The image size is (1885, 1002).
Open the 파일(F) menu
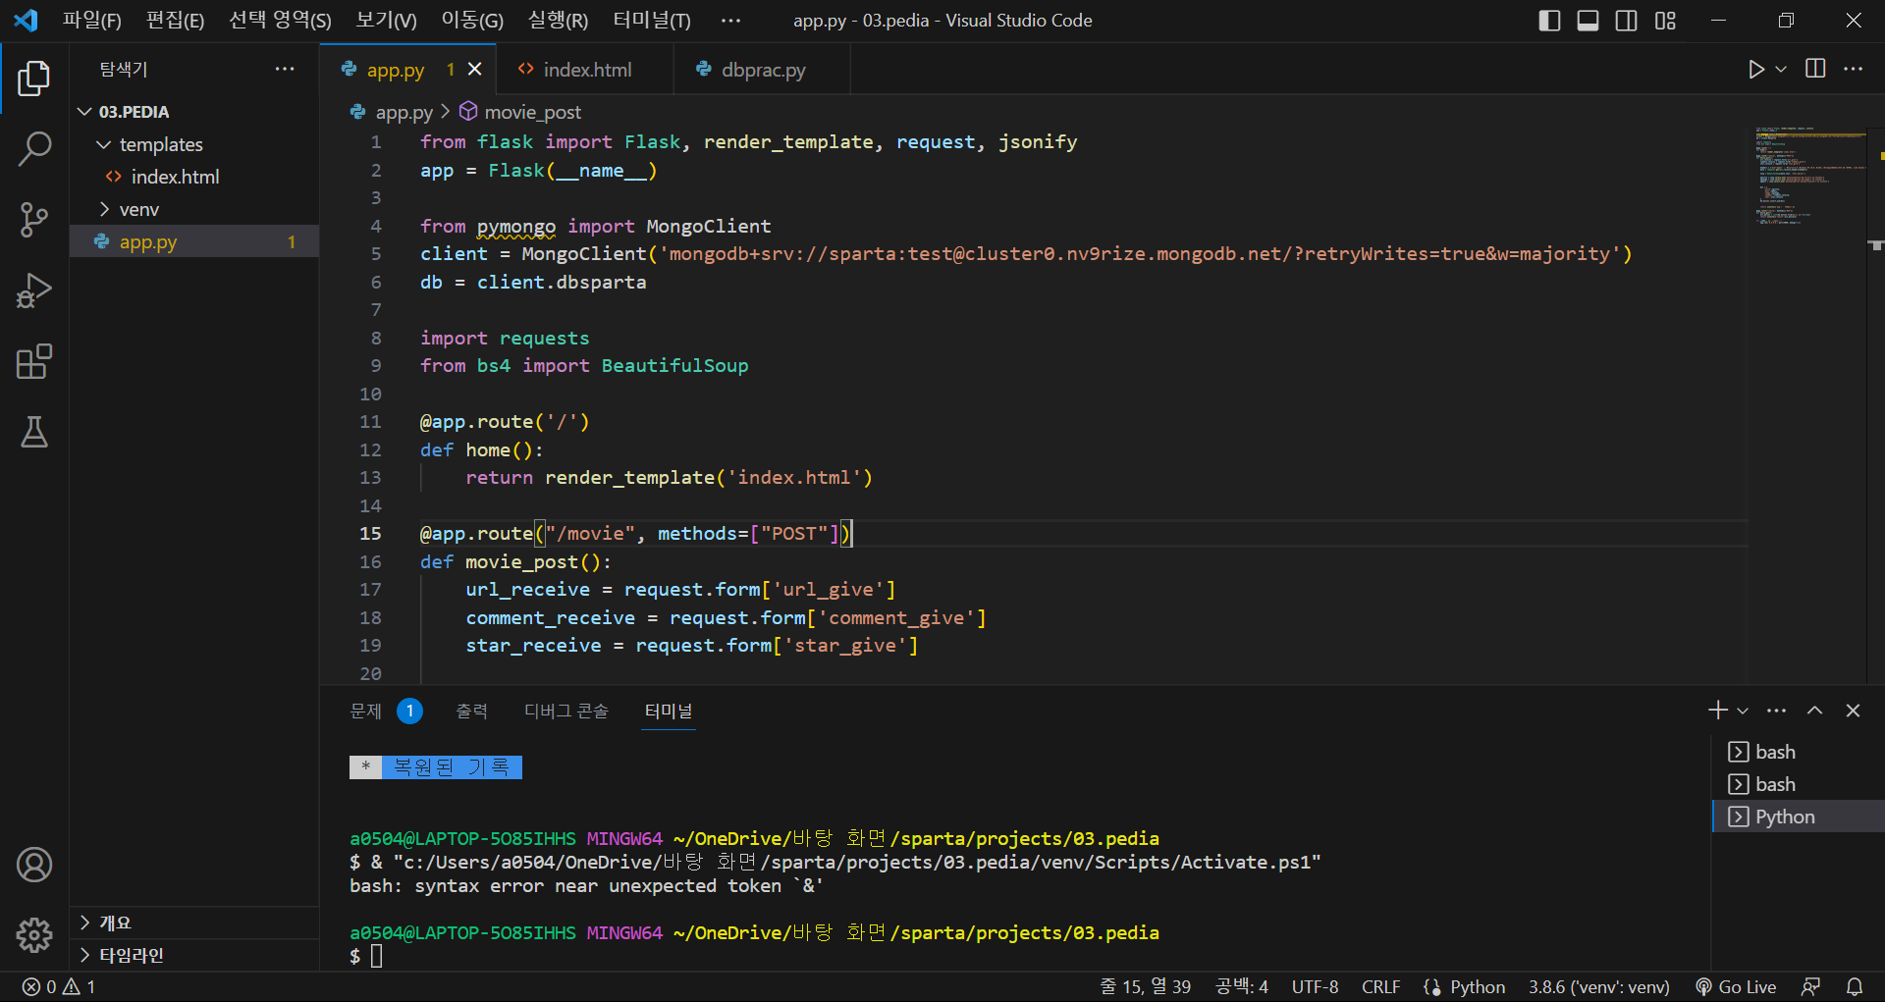click(x=92, y=21)
